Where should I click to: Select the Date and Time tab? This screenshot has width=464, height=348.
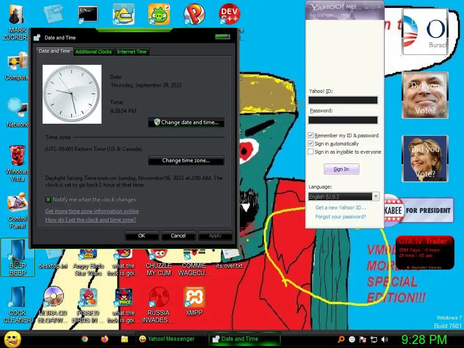(54, 51)
